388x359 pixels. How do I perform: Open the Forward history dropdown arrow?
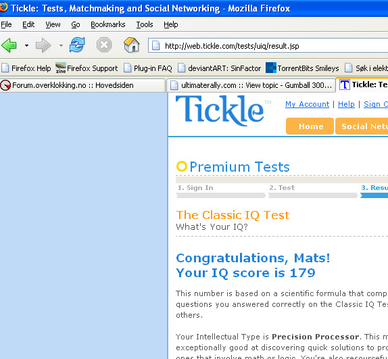61,45
